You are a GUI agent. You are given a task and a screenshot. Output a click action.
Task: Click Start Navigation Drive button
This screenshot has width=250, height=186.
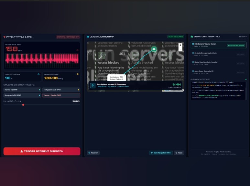pos(161,153)
